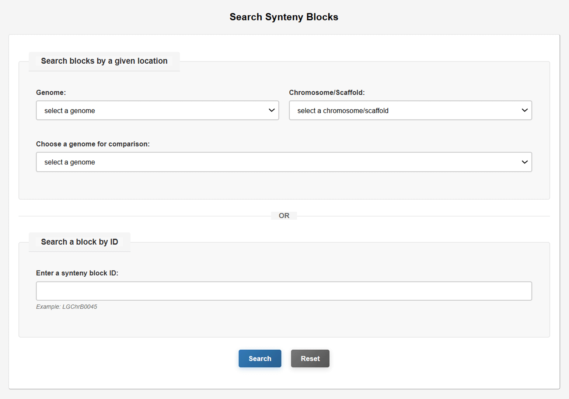Open the comparison genome dropdown
Image resolution: width=569 pixels, height=399 pixels.
coord(284,162)
